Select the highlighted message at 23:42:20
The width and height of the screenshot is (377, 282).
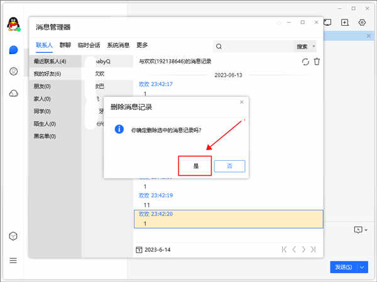229,219
